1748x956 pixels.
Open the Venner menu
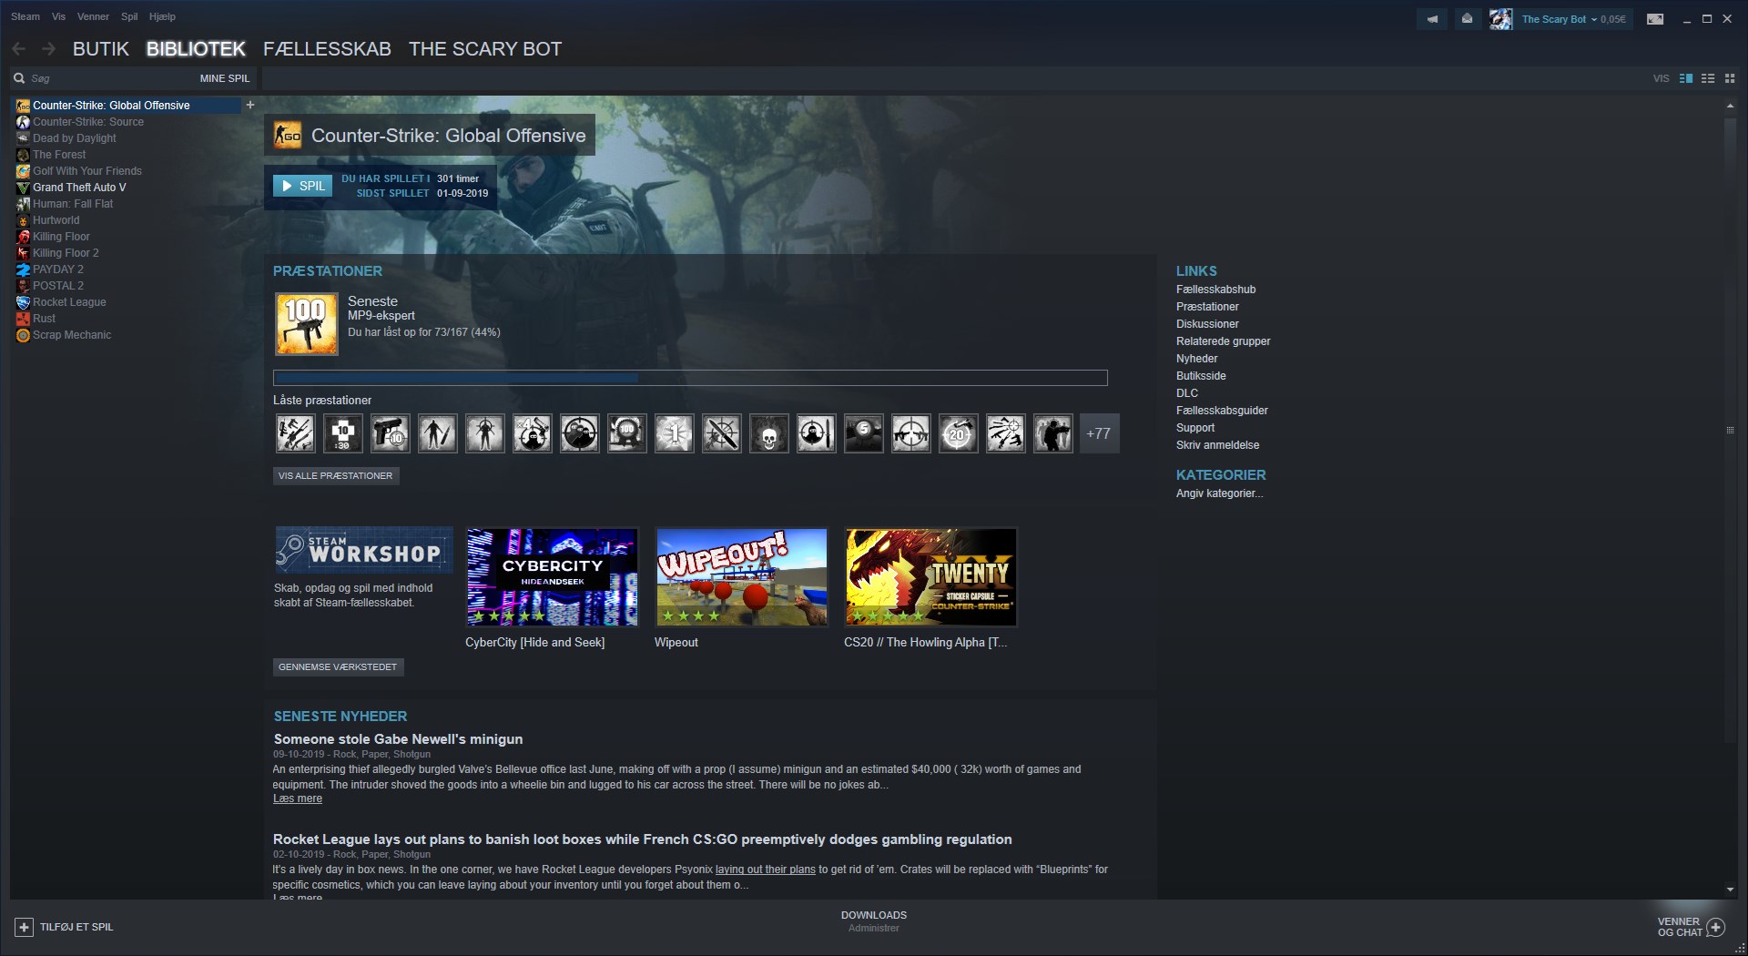coord(93,16)
